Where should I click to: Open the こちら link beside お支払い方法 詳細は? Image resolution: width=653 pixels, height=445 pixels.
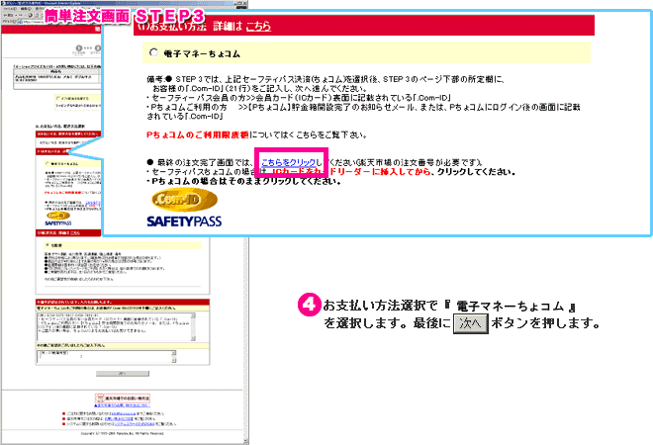click(258, 27)
